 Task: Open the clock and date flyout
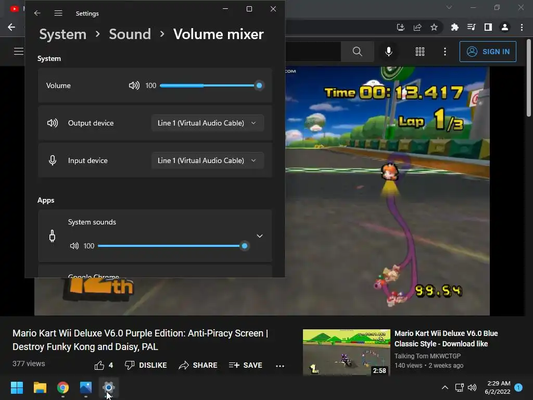498,387
